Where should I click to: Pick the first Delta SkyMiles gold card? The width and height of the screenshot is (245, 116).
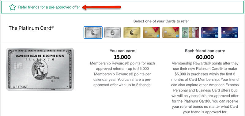[x=151, y=32]
